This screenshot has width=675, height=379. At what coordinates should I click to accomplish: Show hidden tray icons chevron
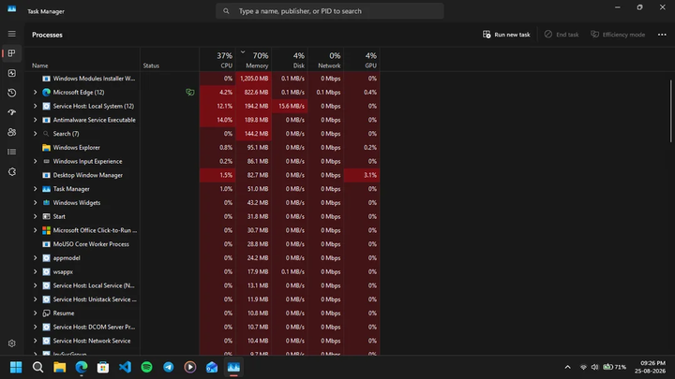567,367
